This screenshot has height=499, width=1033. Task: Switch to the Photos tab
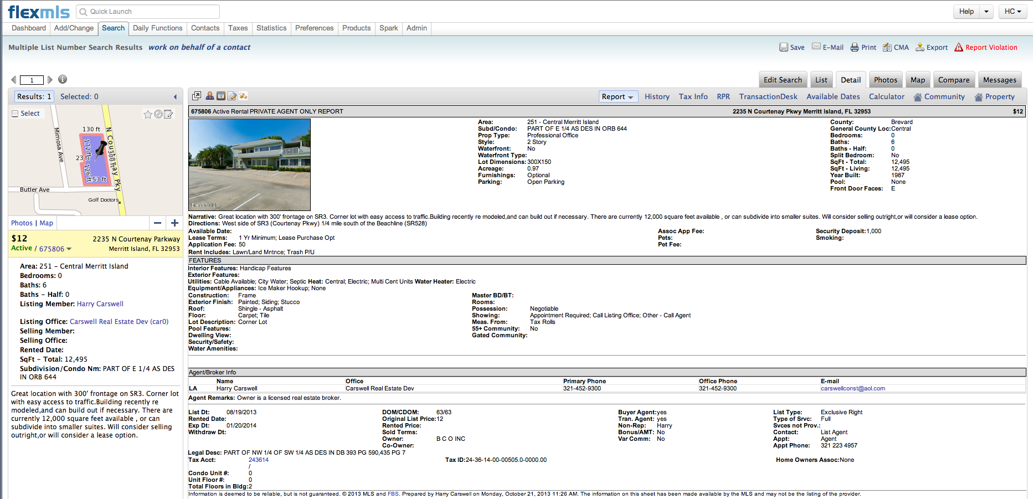(885, 80)
